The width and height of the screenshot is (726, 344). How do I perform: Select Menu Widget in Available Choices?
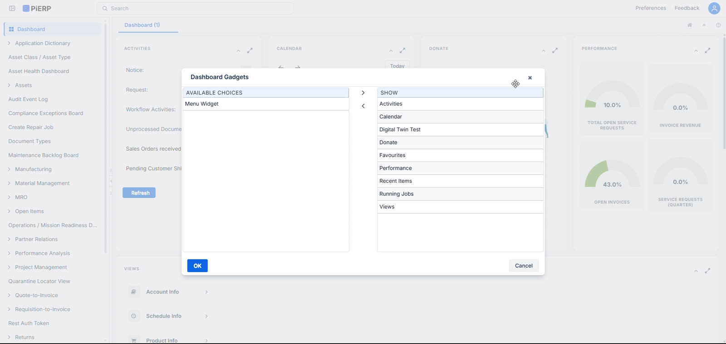[265, 104]
